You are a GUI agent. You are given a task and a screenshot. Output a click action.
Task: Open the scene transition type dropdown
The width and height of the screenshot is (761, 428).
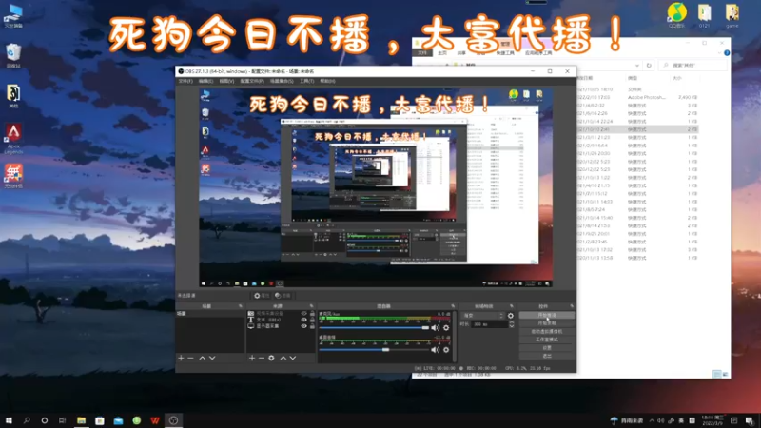[x=483, y=316]
